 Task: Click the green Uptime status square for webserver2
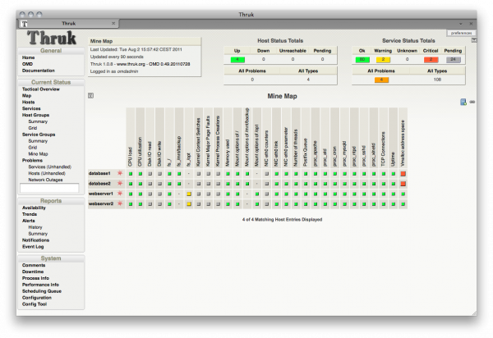[393, 203]
